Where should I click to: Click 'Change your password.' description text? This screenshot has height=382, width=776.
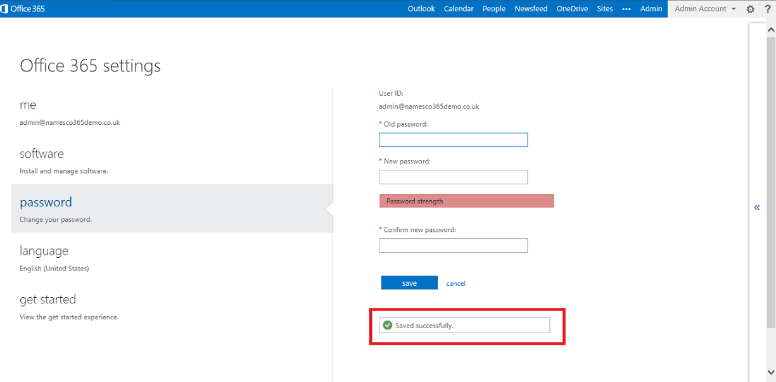click(56, 220)
